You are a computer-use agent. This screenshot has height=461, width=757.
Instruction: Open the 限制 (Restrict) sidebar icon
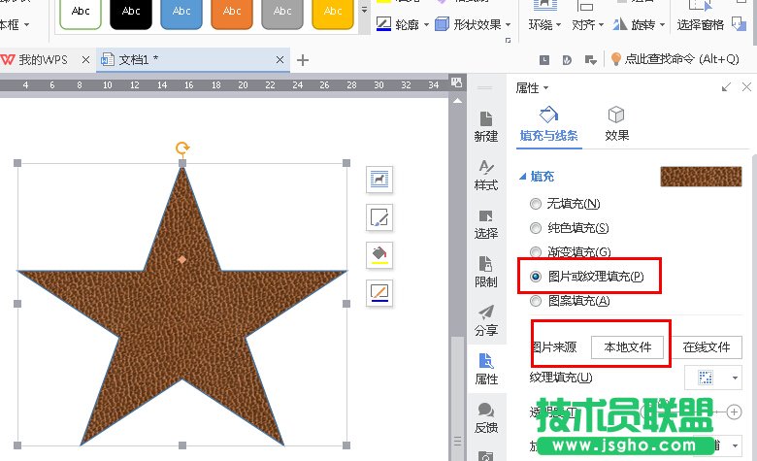coord(485,271)
